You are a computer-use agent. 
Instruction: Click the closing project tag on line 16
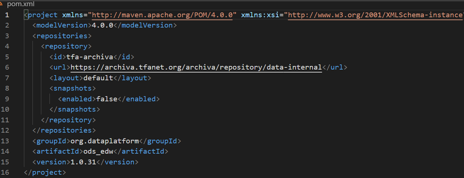[45, 172]
